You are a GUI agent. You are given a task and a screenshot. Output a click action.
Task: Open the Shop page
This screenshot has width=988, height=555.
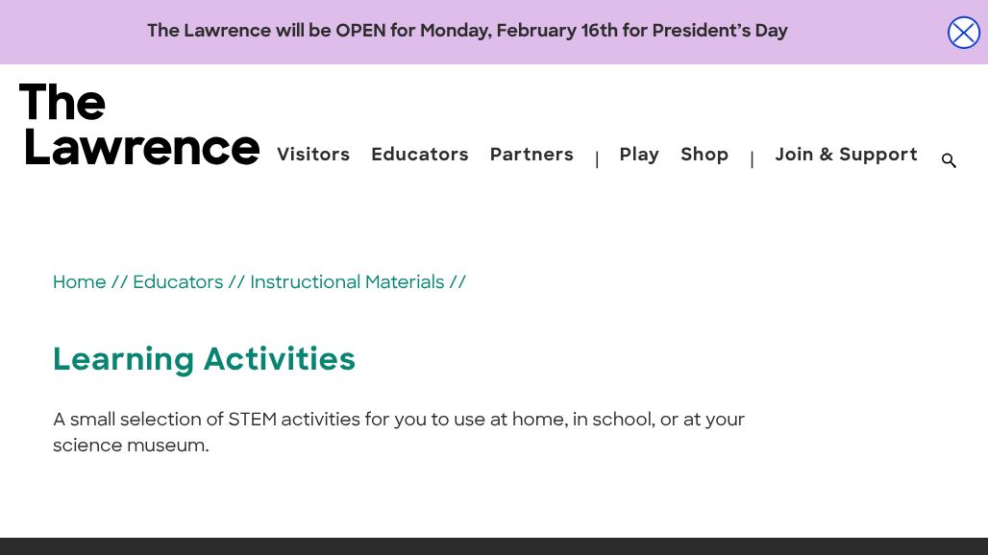click(704, 155)
